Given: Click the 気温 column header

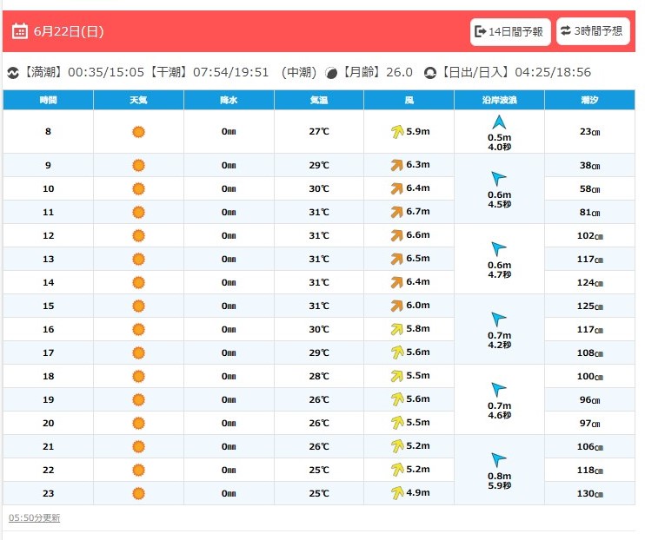Looking at the screenshot, I should [319, 100].
